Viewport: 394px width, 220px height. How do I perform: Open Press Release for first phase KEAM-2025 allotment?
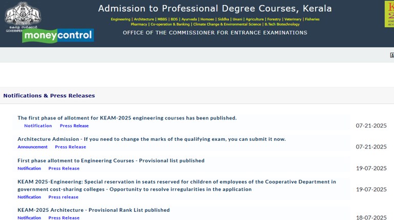click(x=74, y=126)
